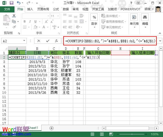Click the Save icon in quick access toolbar

pyautogui.click(x=11, y=3)
